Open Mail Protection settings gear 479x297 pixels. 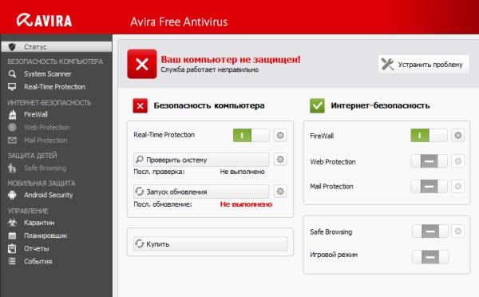point(458,186)
